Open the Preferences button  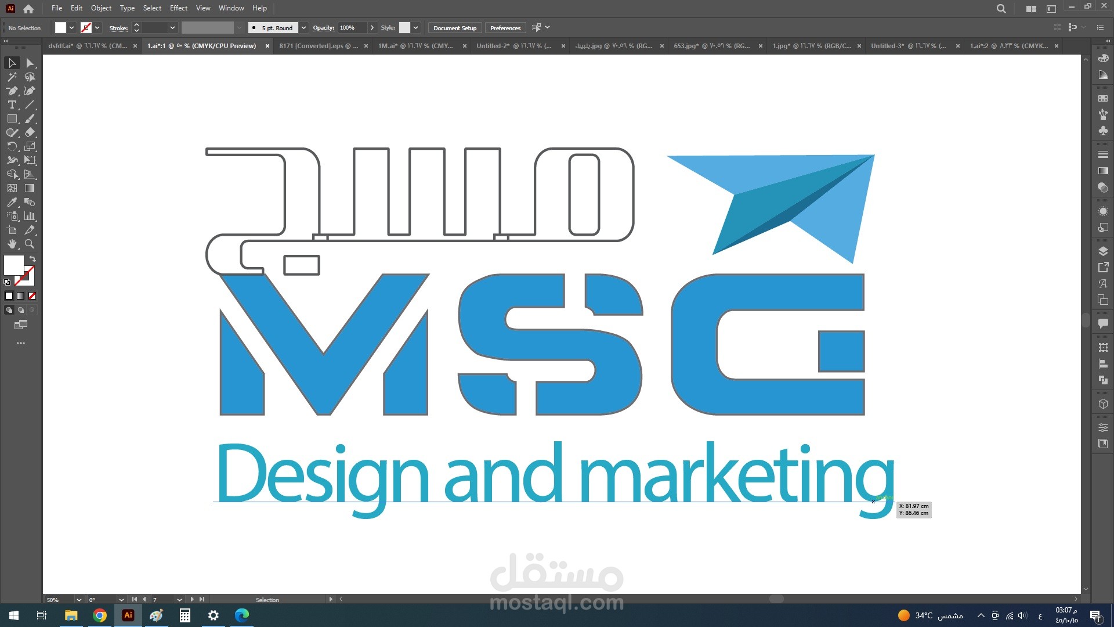point(505,28)
